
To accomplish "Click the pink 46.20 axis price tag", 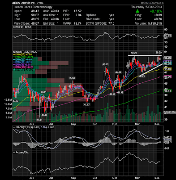I will (x=167, y=77).
